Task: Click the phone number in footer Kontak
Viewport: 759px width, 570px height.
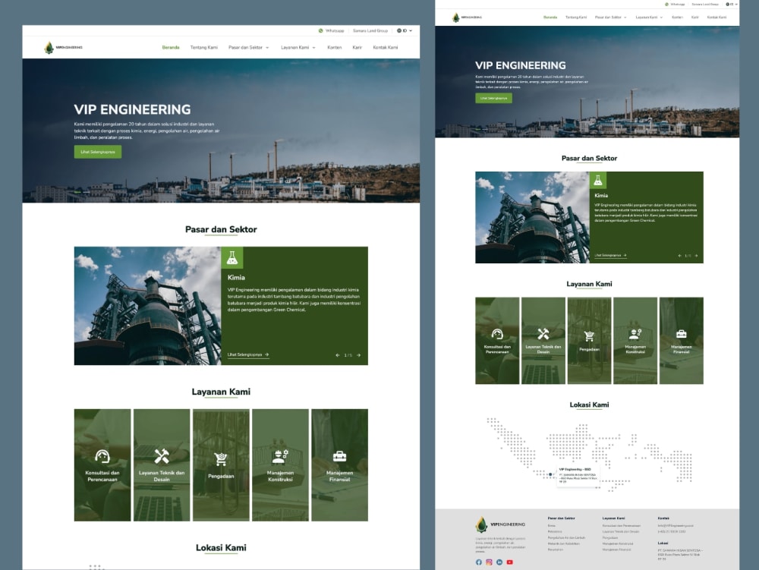Action: coord(672,532)
